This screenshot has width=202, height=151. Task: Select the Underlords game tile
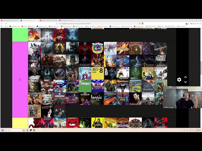[60, 98]
